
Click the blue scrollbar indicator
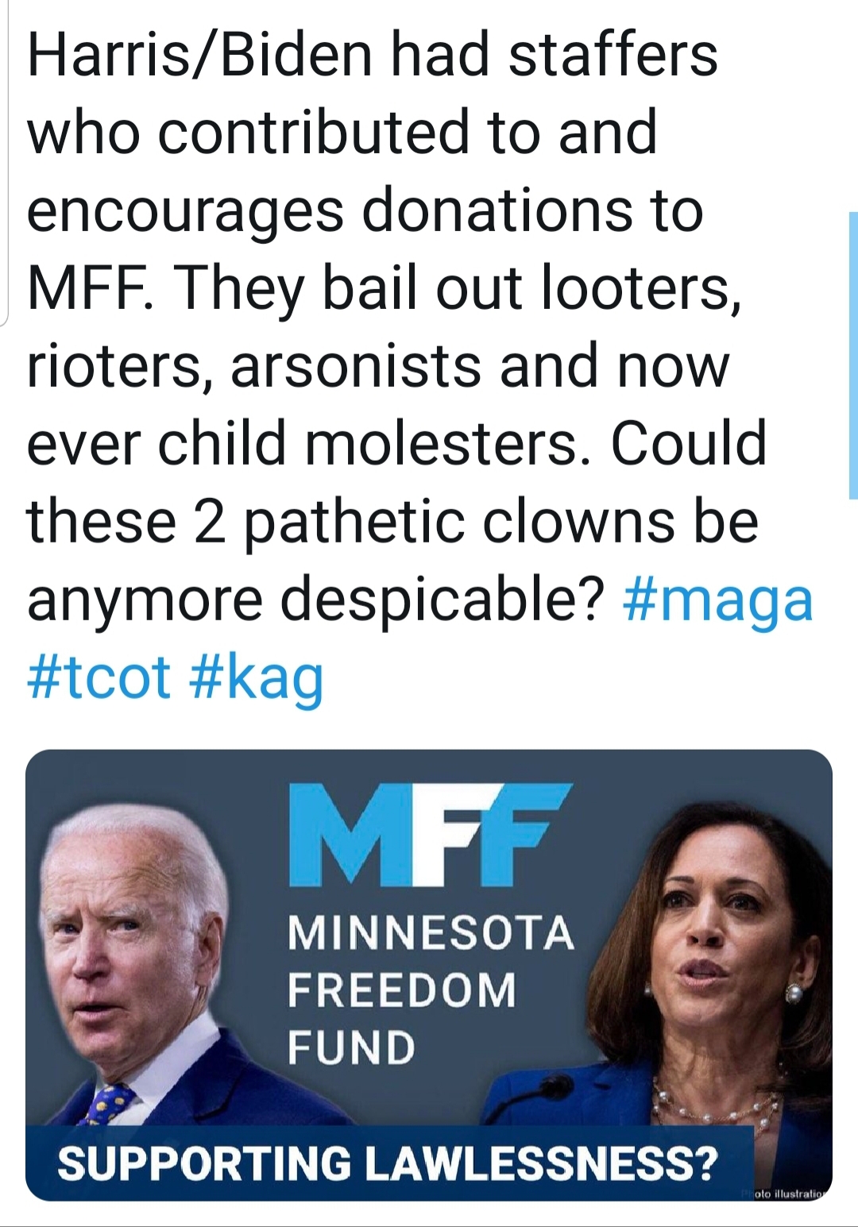pyautogui.click(x=852, y=355)
